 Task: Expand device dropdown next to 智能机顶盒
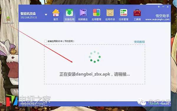click(46, 15)
